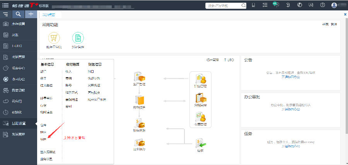Click the 协同办公 sidebar icon
This screenshot has width=348, height=165.
6,79
